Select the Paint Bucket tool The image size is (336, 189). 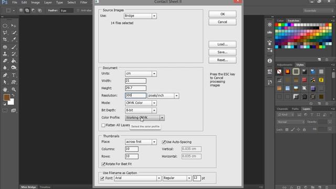14,61
